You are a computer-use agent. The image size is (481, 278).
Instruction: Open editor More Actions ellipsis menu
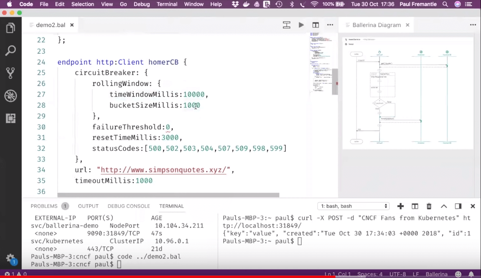pyautogui.click(x=330, y=25)
